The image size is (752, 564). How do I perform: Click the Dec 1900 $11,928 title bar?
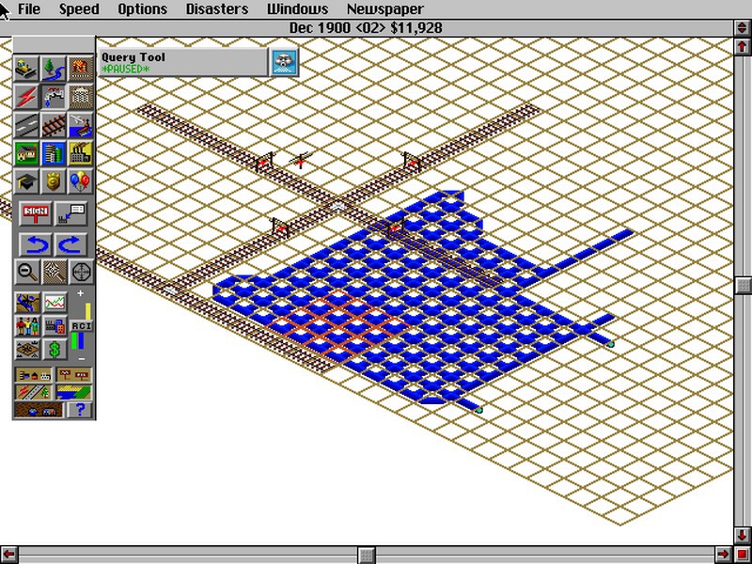tap(366, 28)
